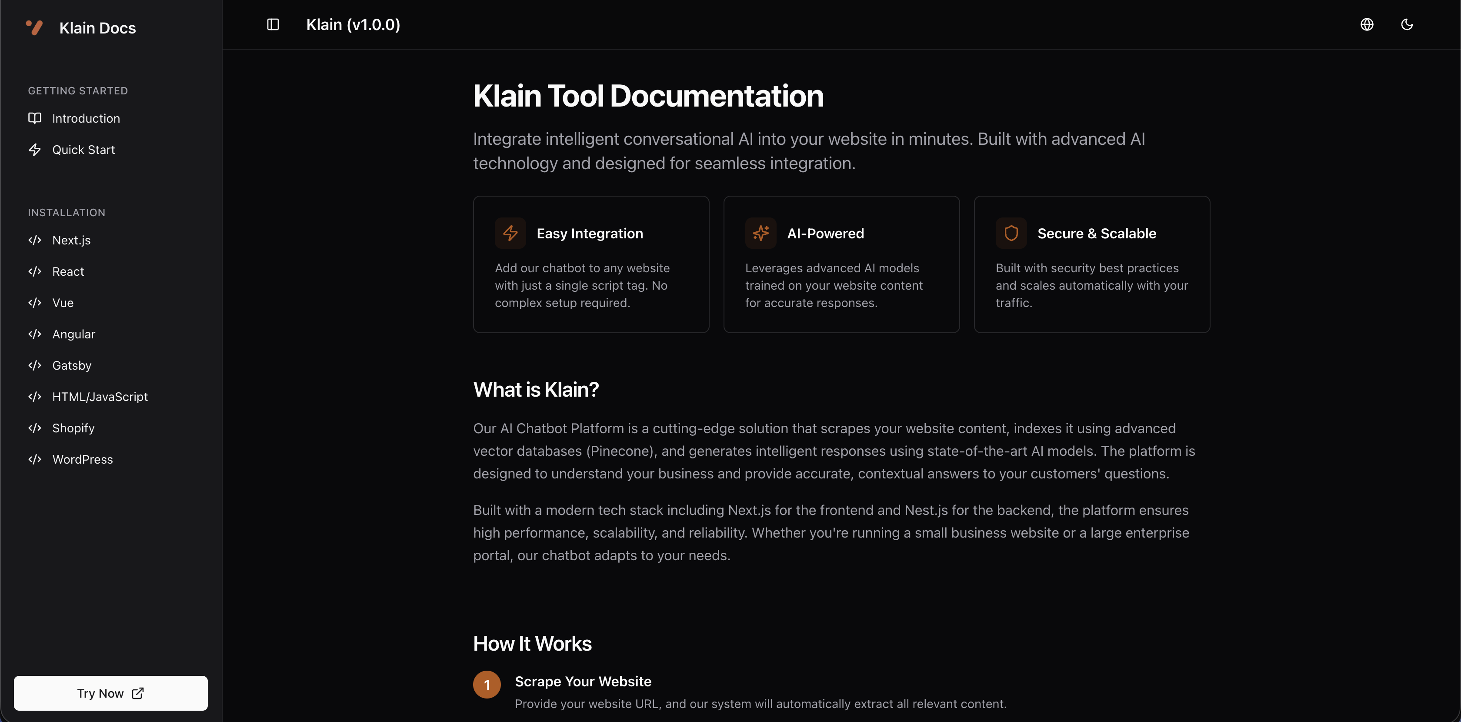
Task: Toggle dark mode with the moon icon
Action: click(1407, 24)
